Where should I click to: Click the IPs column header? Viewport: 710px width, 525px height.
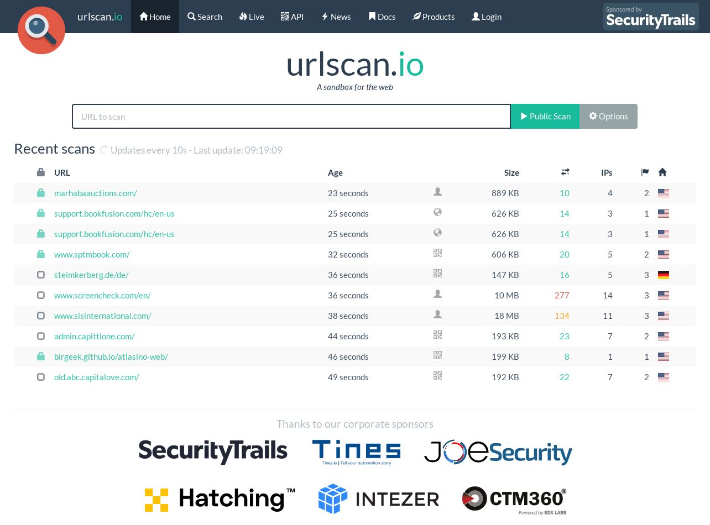click(607, 173)
